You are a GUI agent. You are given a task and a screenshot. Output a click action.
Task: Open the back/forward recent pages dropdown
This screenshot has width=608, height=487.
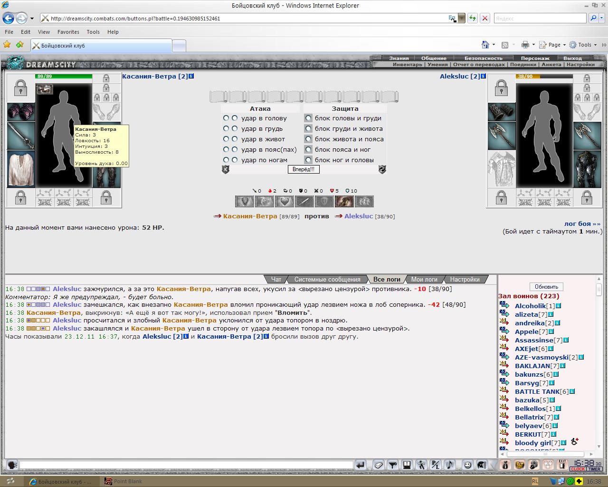coord(32,19)
